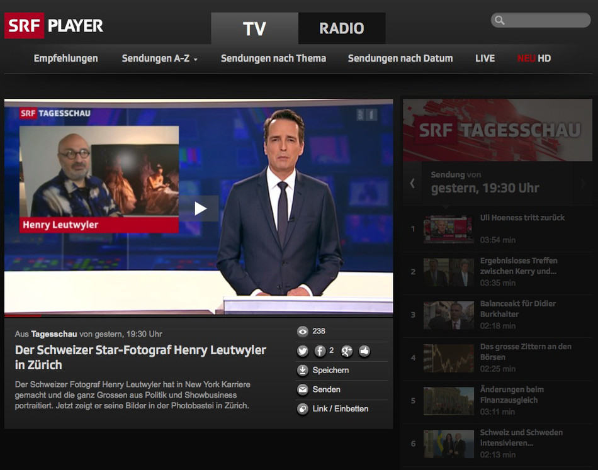Open the Henry Leutwyler video title
The image size is (598, 470).
coord(140,357)
